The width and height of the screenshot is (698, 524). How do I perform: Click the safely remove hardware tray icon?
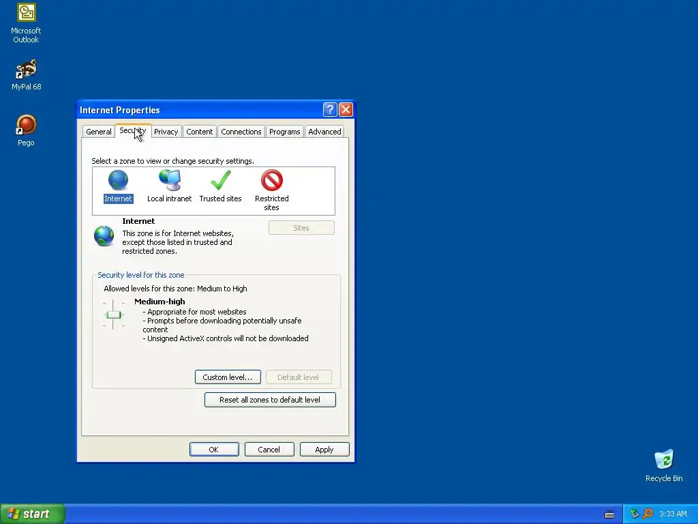[x=635, y=514]
